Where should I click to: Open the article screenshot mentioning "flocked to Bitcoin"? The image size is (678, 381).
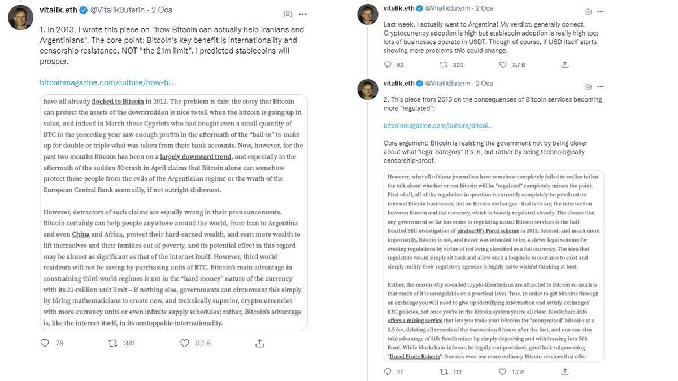coord(174,212)
